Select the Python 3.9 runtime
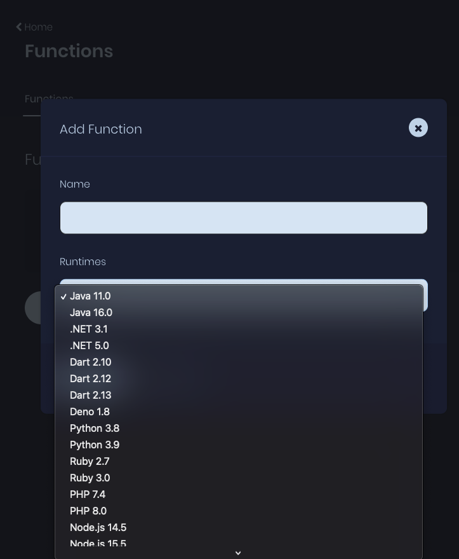Screen dimensions: 459x559 pyautogui.click(x=94, y=445)
